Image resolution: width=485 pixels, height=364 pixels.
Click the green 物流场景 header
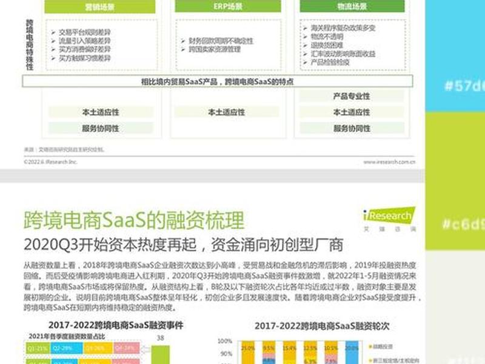pos(352,6)
